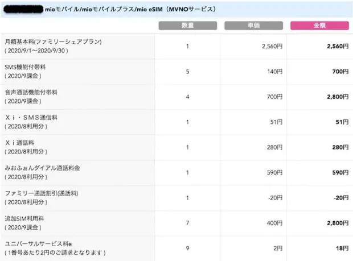Click amount 2,800円 in 追加SIM利用料 row
The image size is (353, 261).
(338, 223)
